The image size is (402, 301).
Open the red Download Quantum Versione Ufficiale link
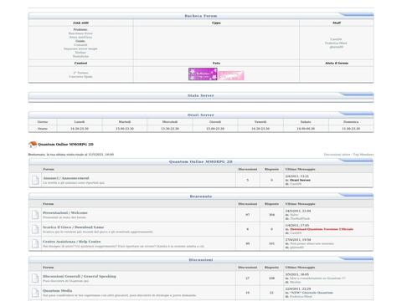click(x=322, y=229)
